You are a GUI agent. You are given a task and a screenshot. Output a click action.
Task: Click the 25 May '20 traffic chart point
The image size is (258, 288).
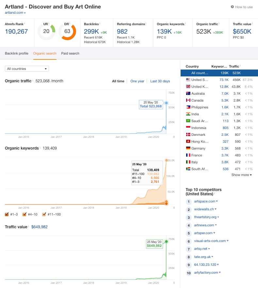pos(166,103)
